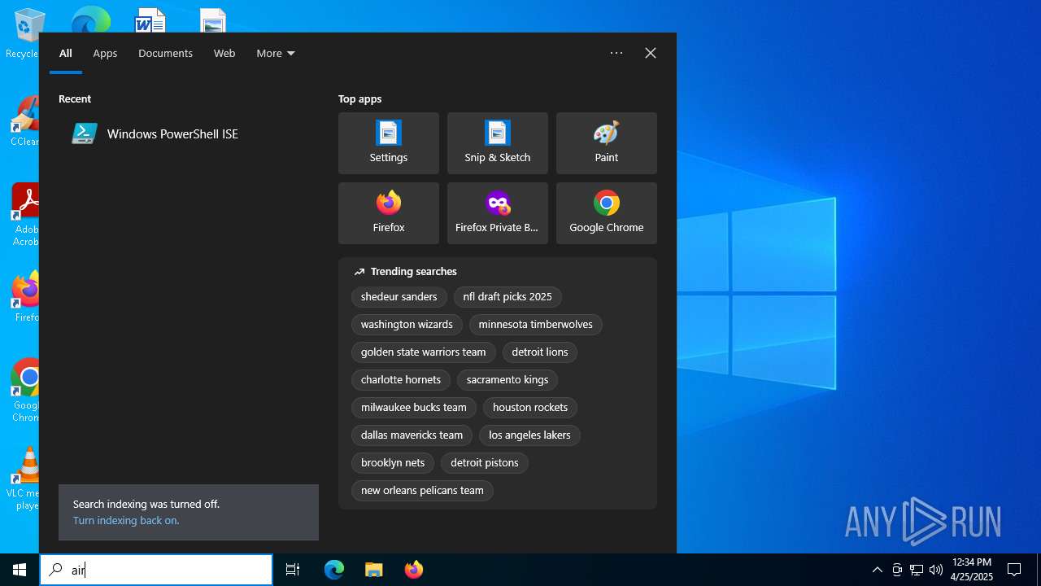Search trending 'detroit pistons'
Image resolution: width=1041 pixels, height=586 pixels.
[x=485, y=463]
